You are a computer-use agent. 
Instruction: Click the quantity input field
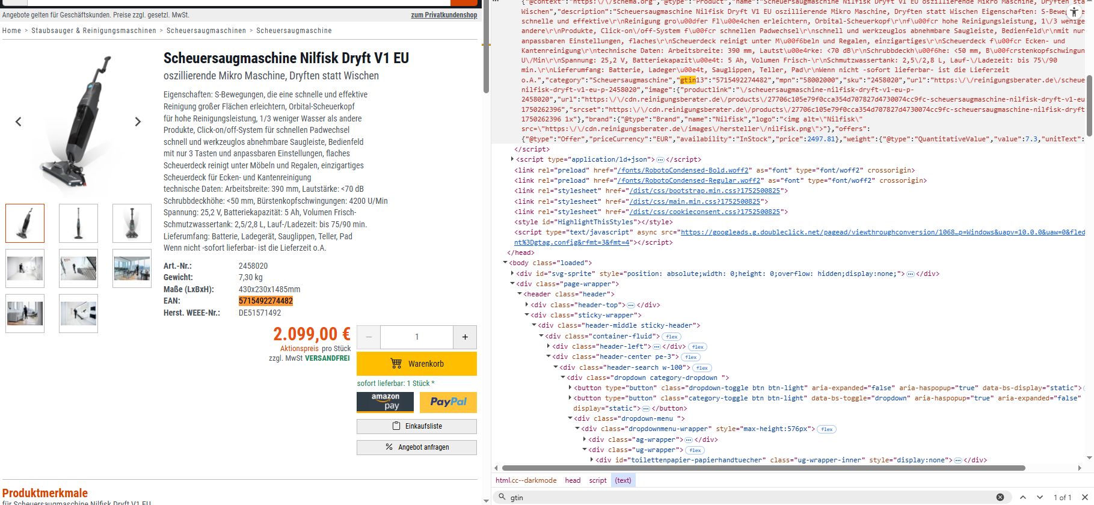pos(417,337)
